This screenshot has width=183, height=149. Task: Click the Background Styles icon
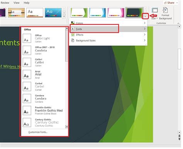pos(73,40)
